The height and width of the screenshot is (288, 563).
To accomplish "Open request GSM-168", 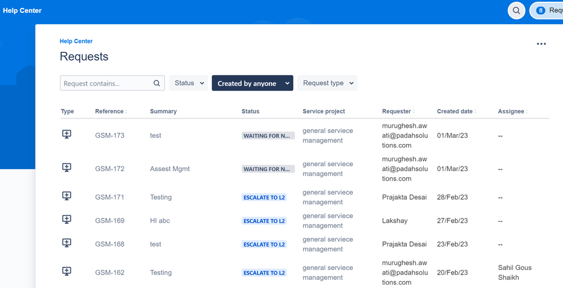I will [x=110, y=244].
